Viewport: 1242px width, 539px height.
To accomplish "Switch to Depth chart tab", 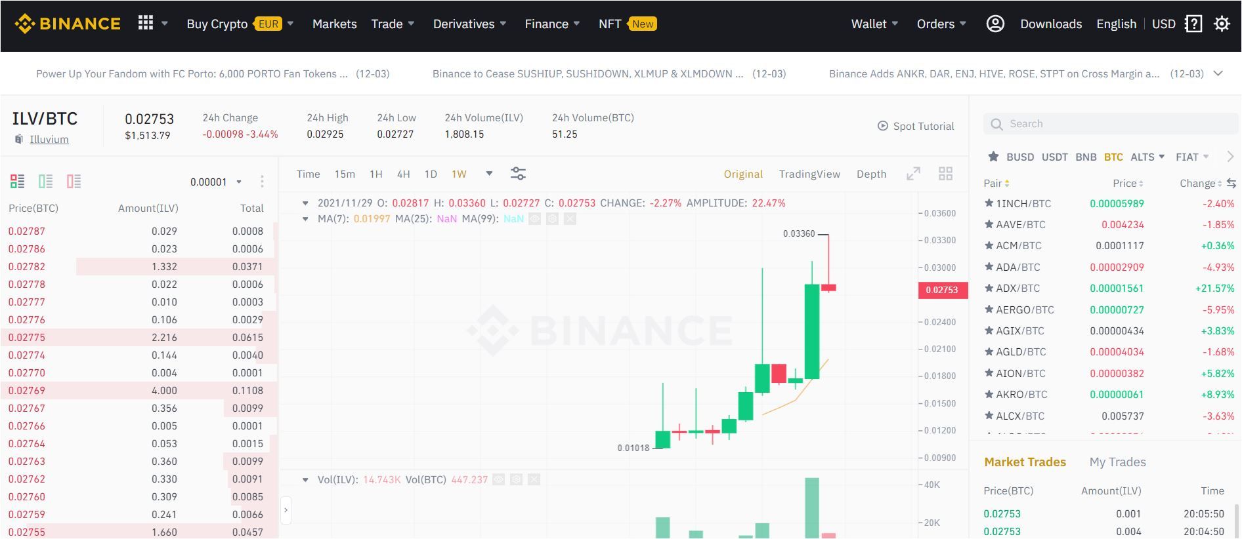I will click(871, 174).
